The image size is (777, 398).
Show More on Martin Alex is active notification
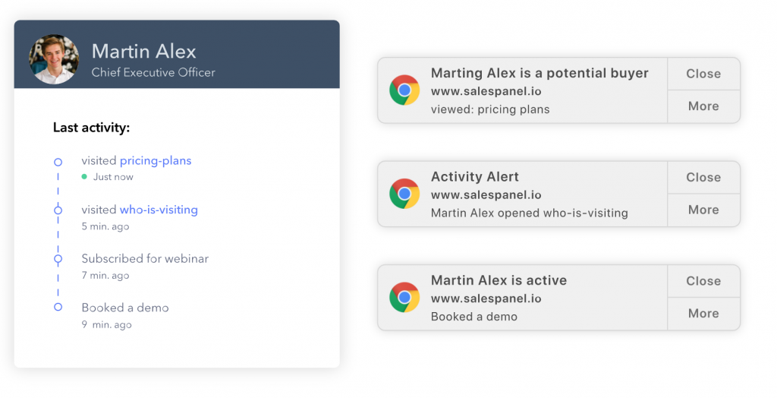click(703, 313)
